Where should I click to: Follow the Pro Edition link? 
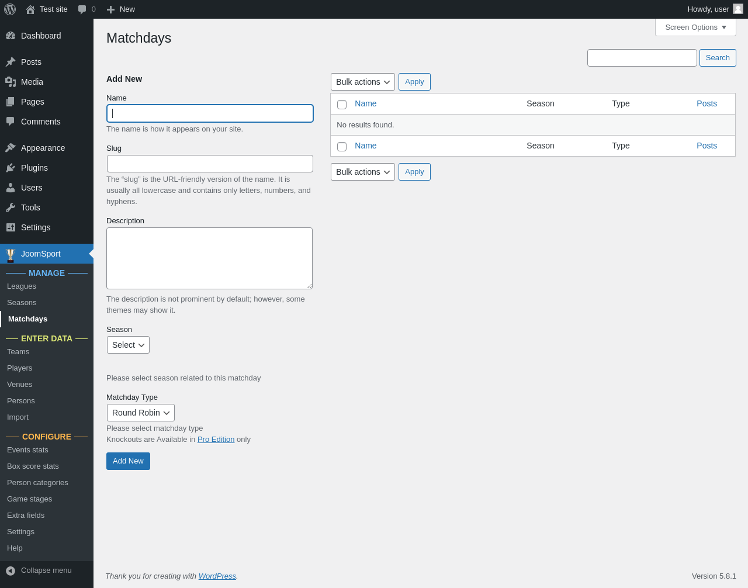point(216,440)
